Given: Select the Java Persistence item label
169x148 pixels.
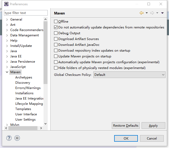Looking at the screenshot, I should coord(23,62).
